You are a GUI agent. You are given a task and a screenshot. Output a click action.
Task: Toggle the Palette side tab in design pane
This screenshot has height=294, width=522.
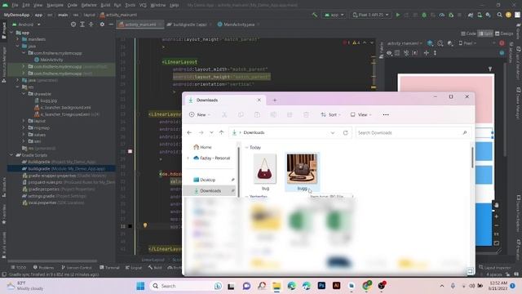(x=382, y=51)
